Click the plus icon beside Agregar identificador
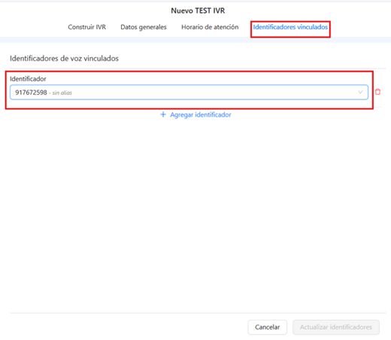Image resolution: width=391 pixels, height=340 pixels. 163,114
